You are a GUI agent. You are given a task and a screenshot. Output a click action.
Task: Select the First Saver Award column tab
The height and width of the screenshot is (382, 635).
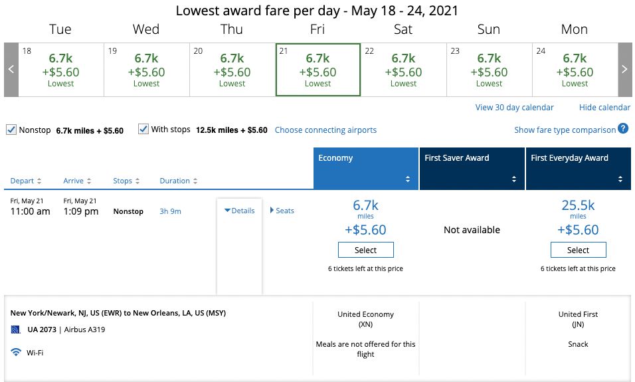472,169
